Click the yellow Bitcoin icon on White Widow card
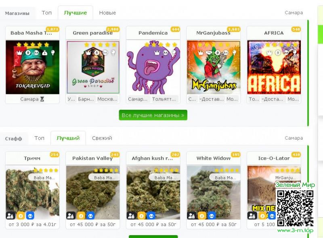 [202, 216]
